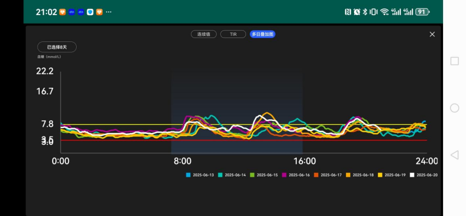The height and width of the screenshot is (216, 466).
Task: Close the glucose chart panel
Action: coord(432,34)
